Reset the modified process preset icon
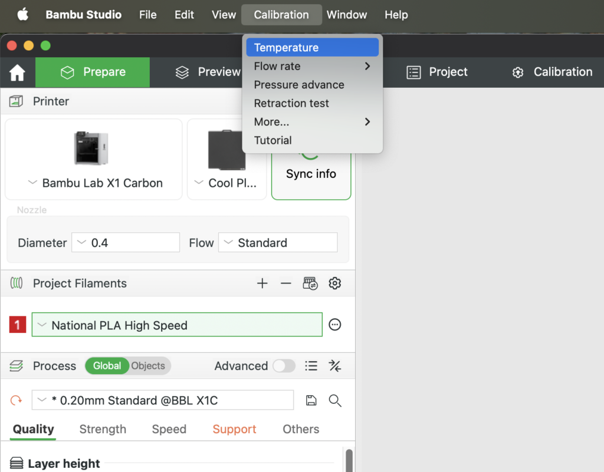The width and height of the screenshot is (604, 472). [16, 401]
